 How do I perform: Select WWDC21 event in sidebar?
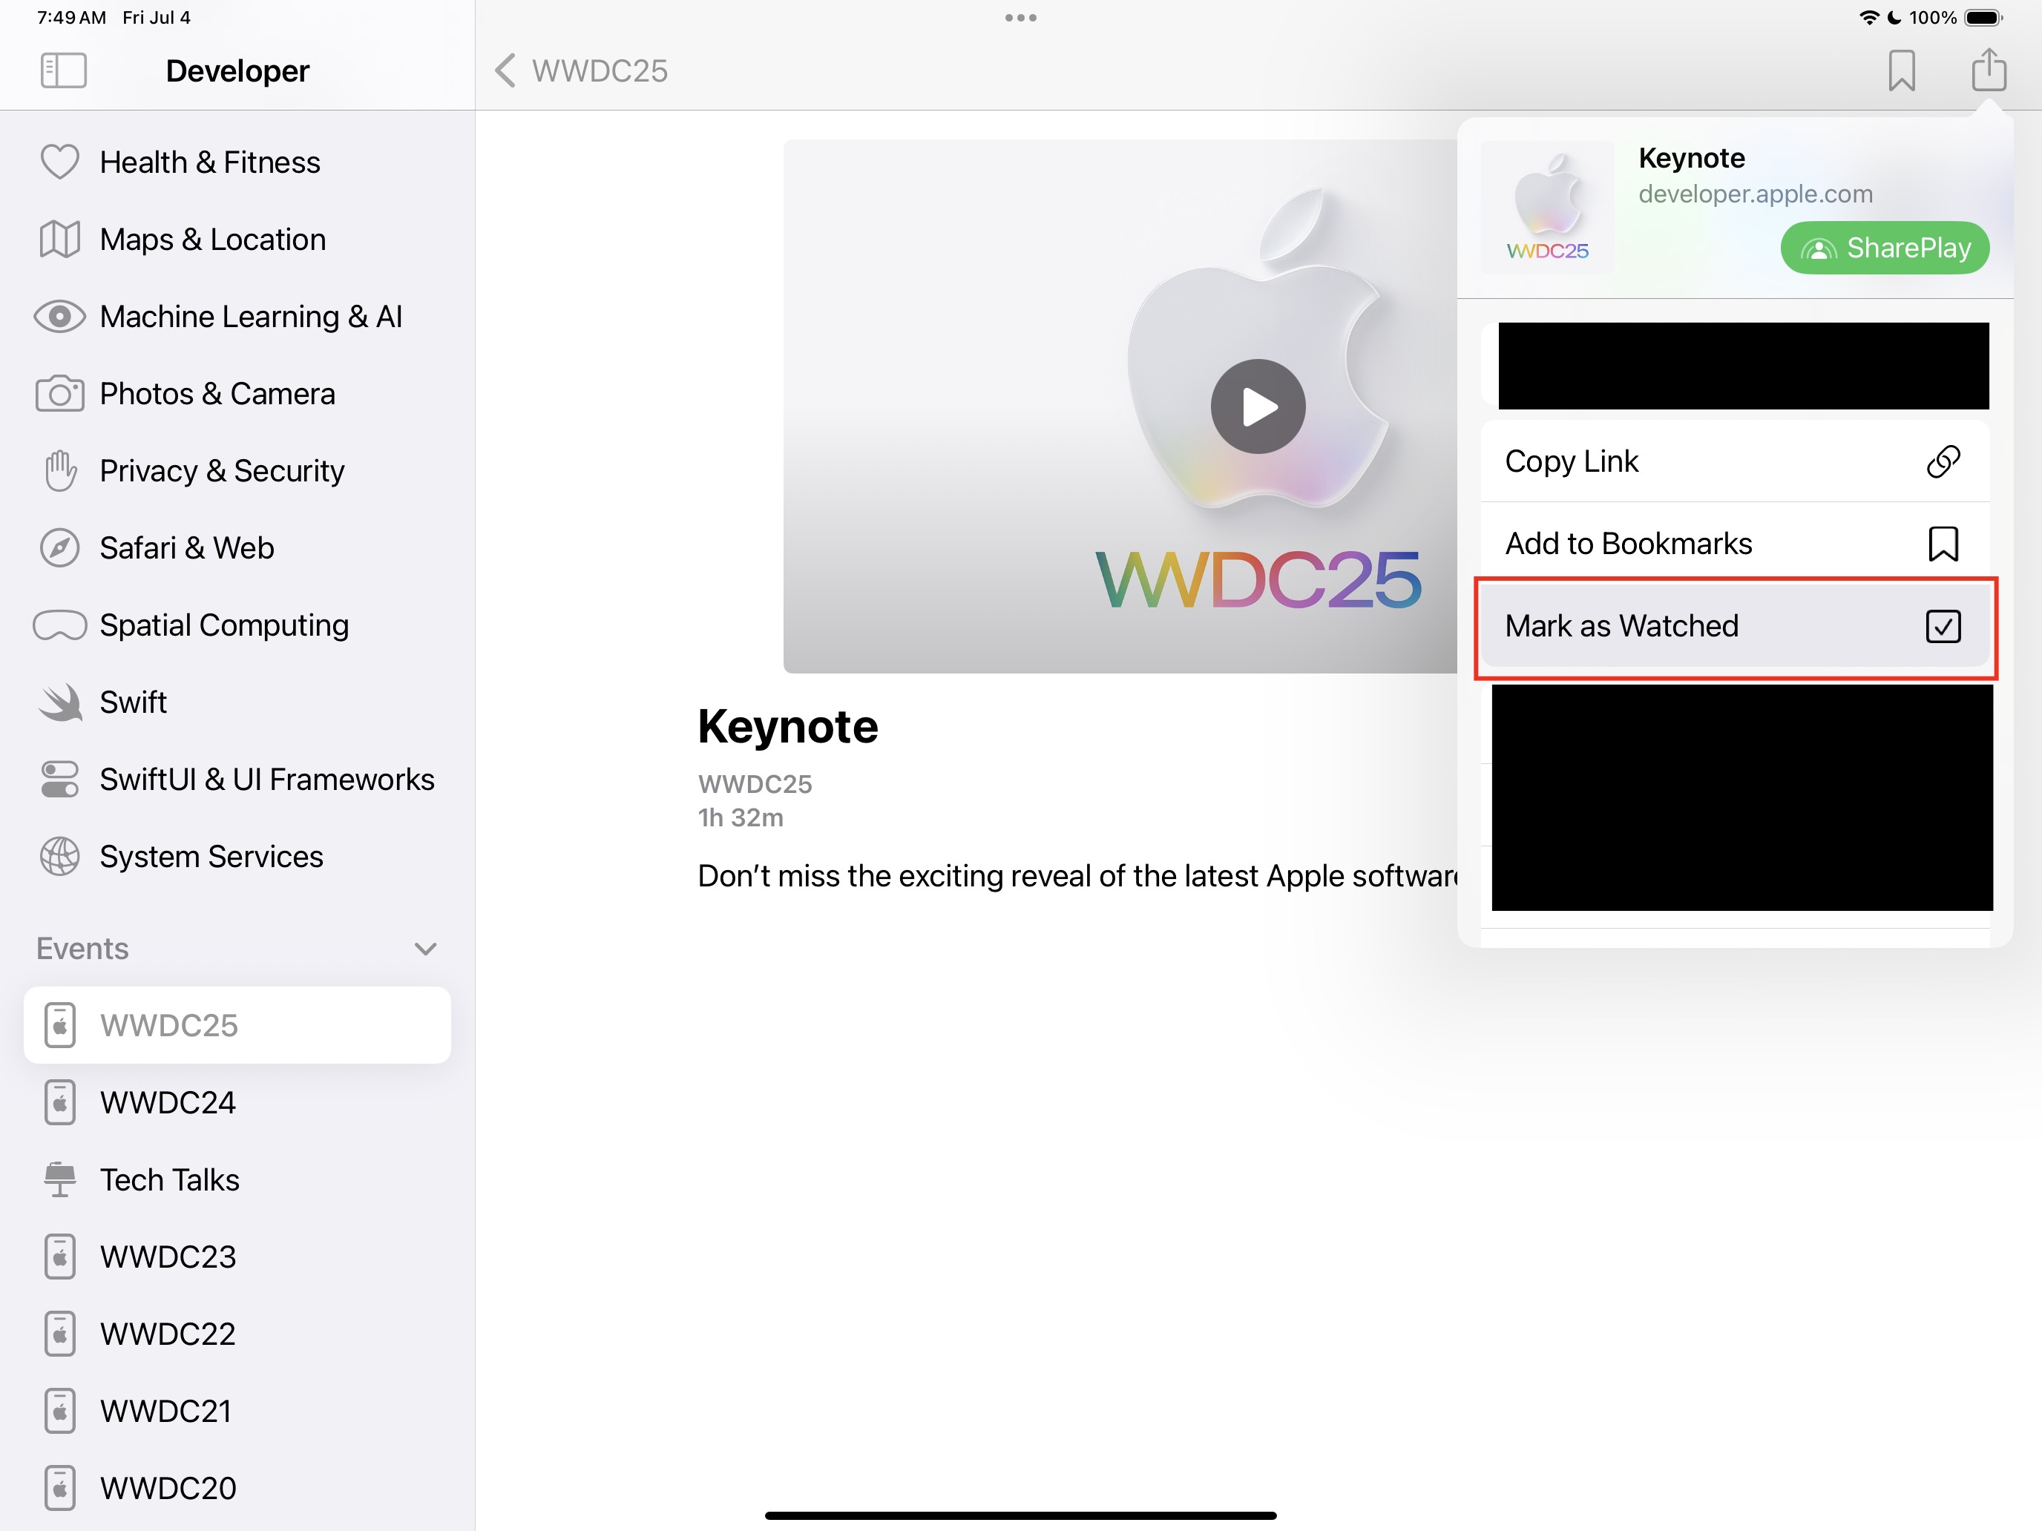click(x=237, y=1410)
